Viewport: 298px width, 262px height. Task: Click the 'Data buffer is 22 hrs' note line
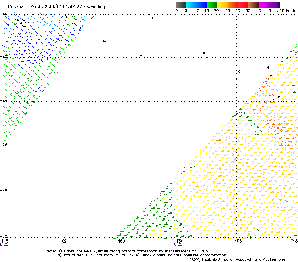tap(142, 255)
